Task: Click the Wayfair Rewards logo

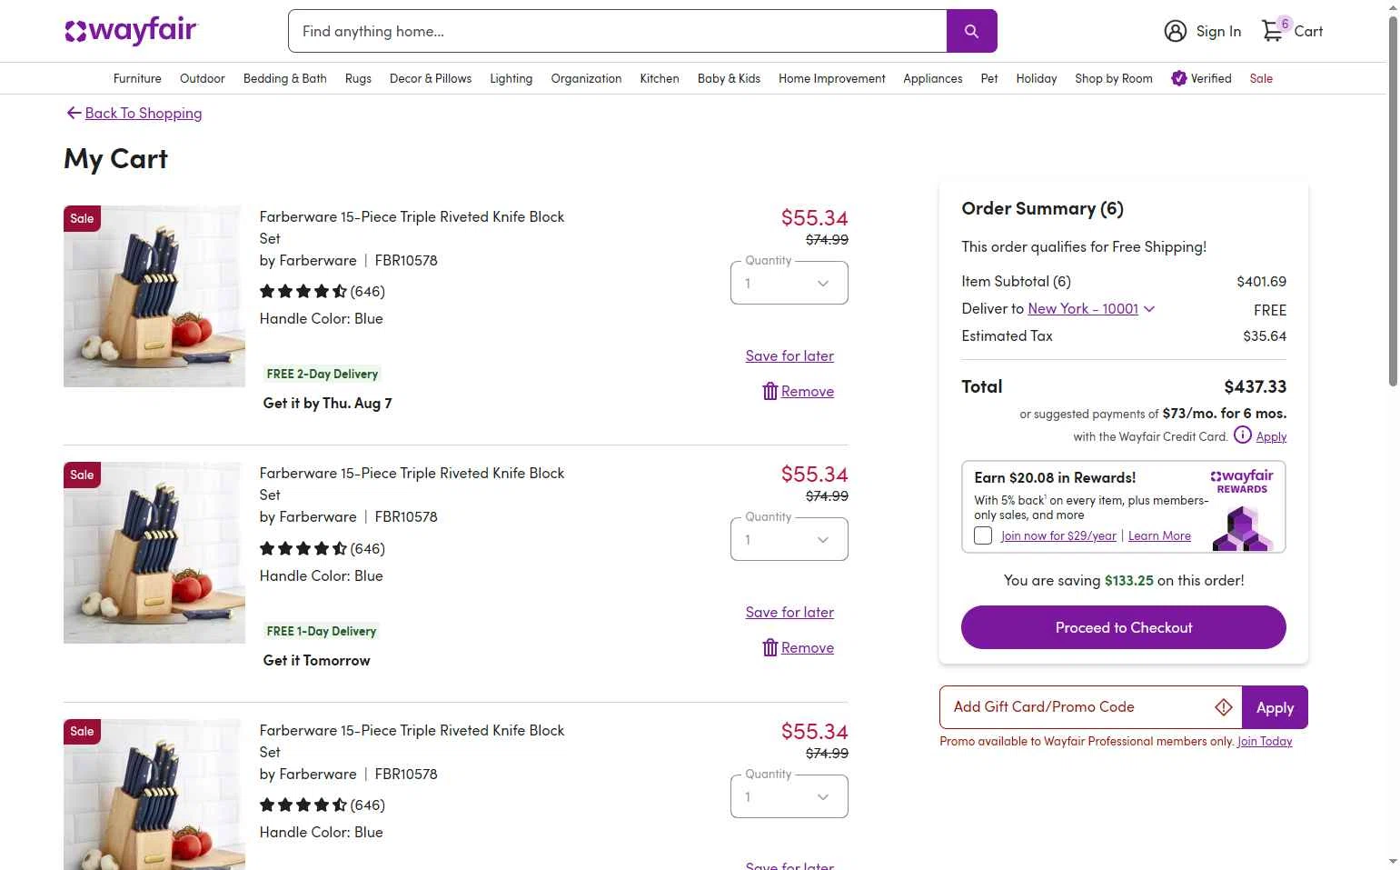Action: point(1242,481)
